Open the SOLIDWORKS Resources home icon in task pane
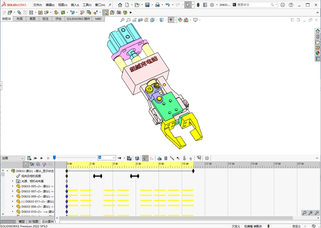This screenshot has width=321, height=228. coord(317,31)
